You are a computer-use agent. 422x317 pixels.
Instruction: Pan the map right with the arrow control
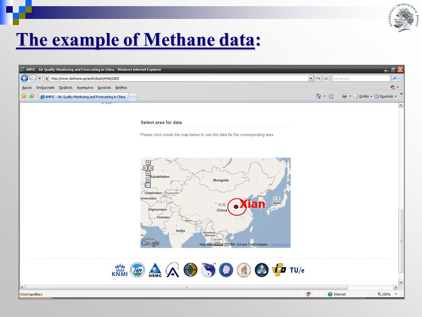[x=151, y=168]
